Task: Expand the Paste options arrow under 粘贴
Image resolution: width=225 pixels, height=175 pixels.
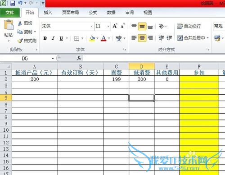Action: pyautogui.click(x=9, y=41)
